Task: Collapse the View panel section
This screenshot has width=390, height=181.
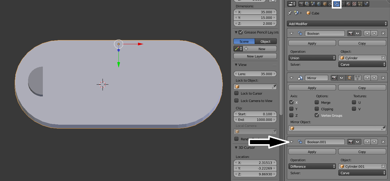Action: pyautogui.click(x=236, y=65)
